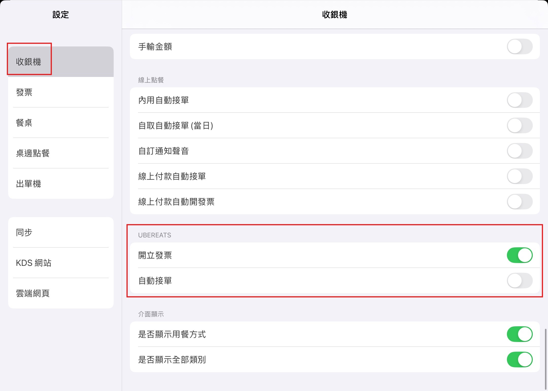The width and height of the screenshot is (548, 391).
Task: Enable 線上付款自動開發票 toggle
Action: [520, 202]
